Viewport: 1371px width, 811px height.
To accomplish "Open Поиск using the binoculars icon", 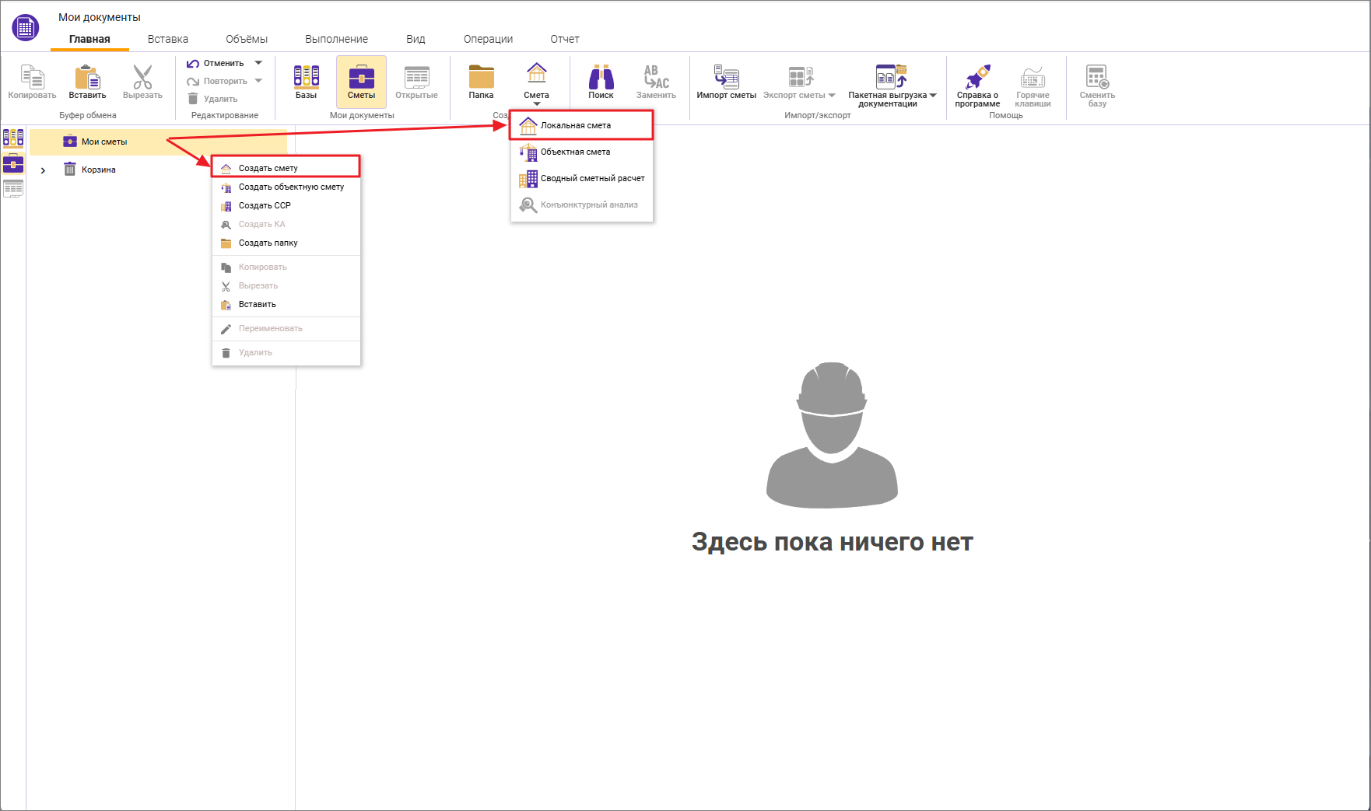I will [601, 82].
